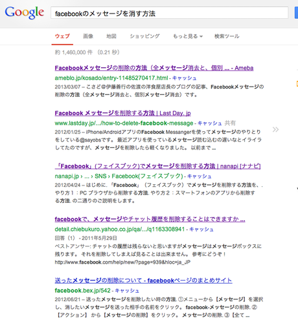Expand the もっと見る dropdown

pyautogui.click(x=188, y=36)
